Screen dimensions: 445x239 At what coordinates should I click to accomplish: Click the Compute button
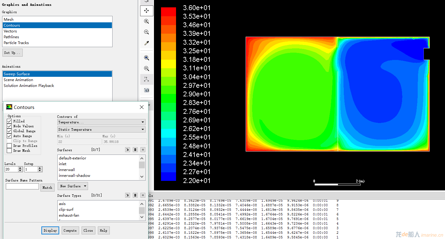(70, 230)
